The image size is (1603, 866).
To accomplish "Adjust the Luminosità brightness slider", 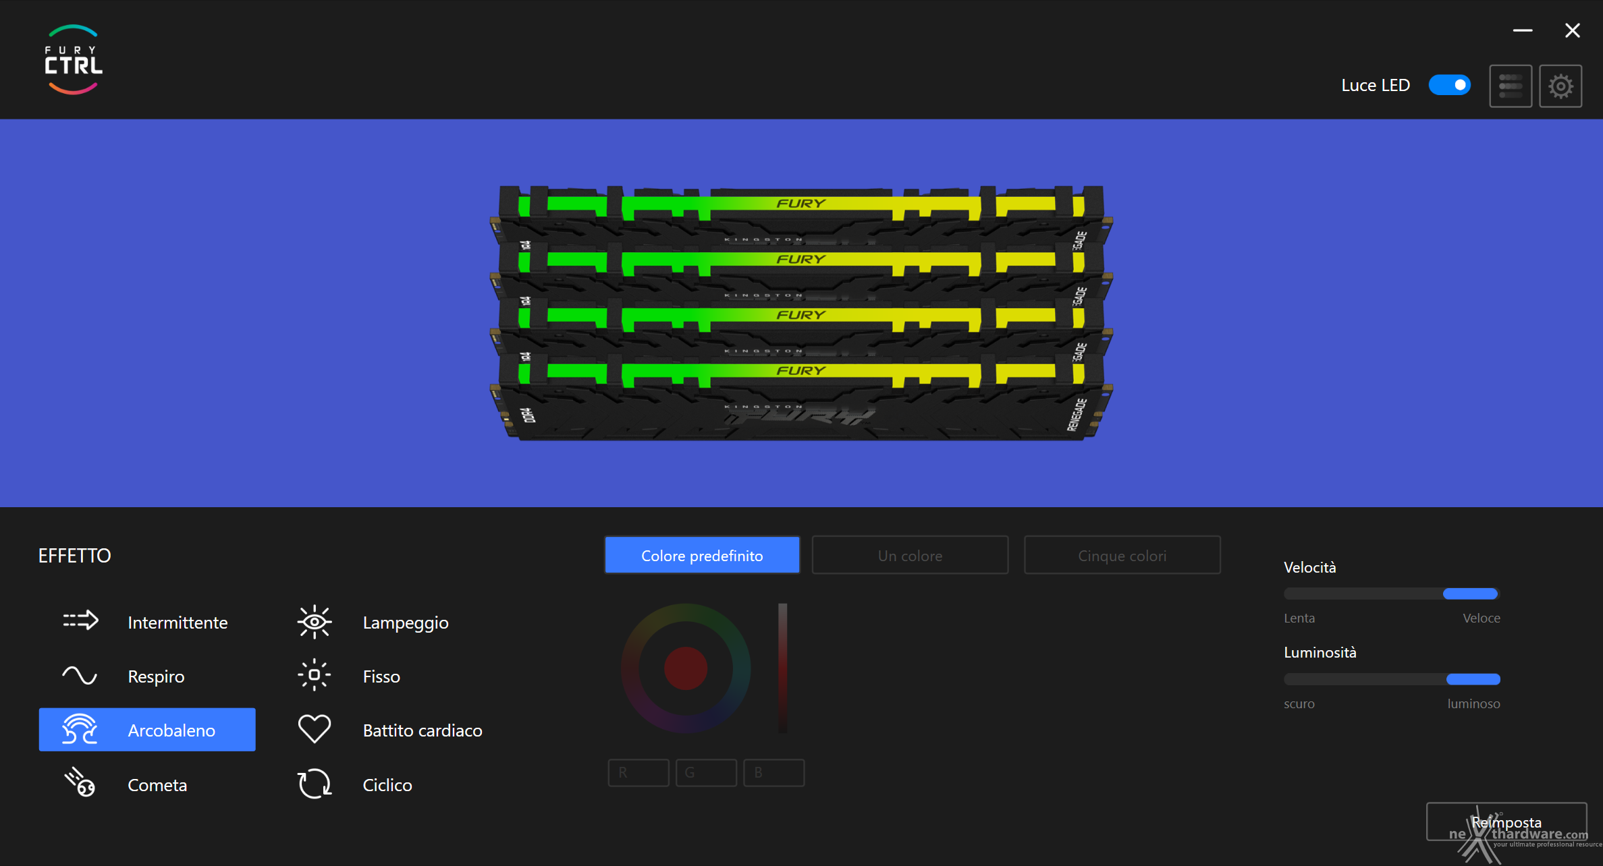I will tap(1392, 679).
